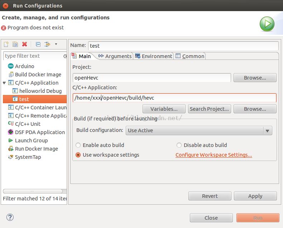Select Build Docker Image entry
The width and height of the screenshot is (283, 228).
coord(38,75)
